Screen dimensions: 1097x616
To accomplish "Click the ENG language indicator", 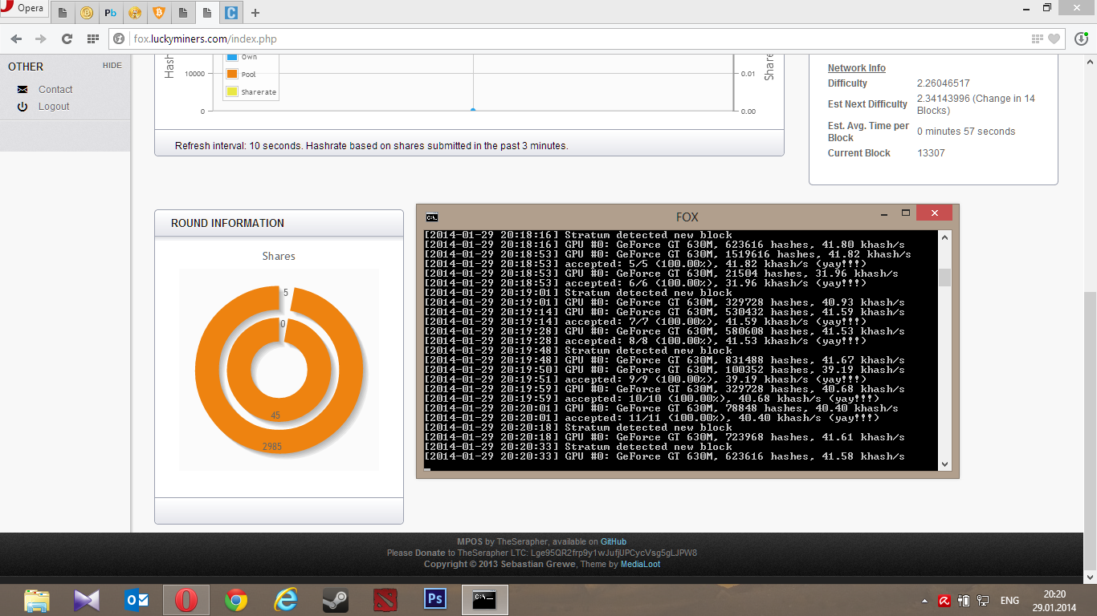I will click(1009, 601).
